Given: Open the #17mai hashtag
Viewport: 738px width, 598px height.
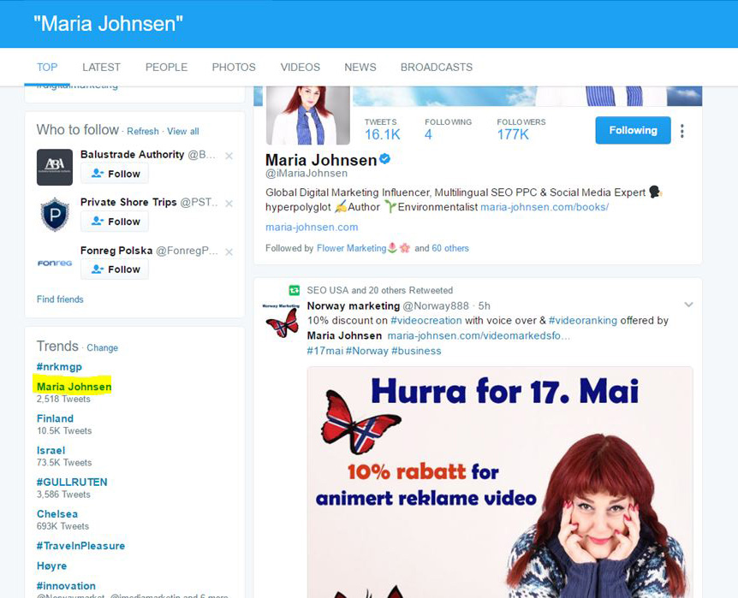Looking at the screenshot, I should point(324,351).
